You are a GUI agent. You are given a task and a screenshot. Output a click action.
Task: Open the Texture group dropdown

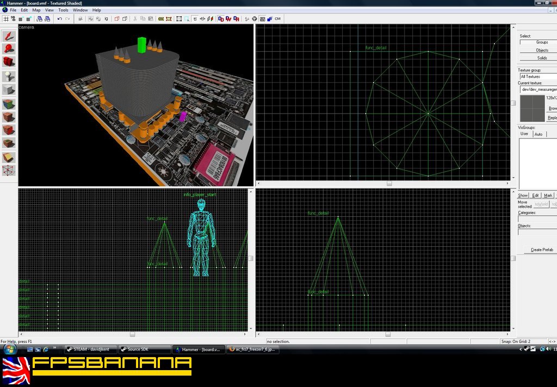tap(538, 76)
